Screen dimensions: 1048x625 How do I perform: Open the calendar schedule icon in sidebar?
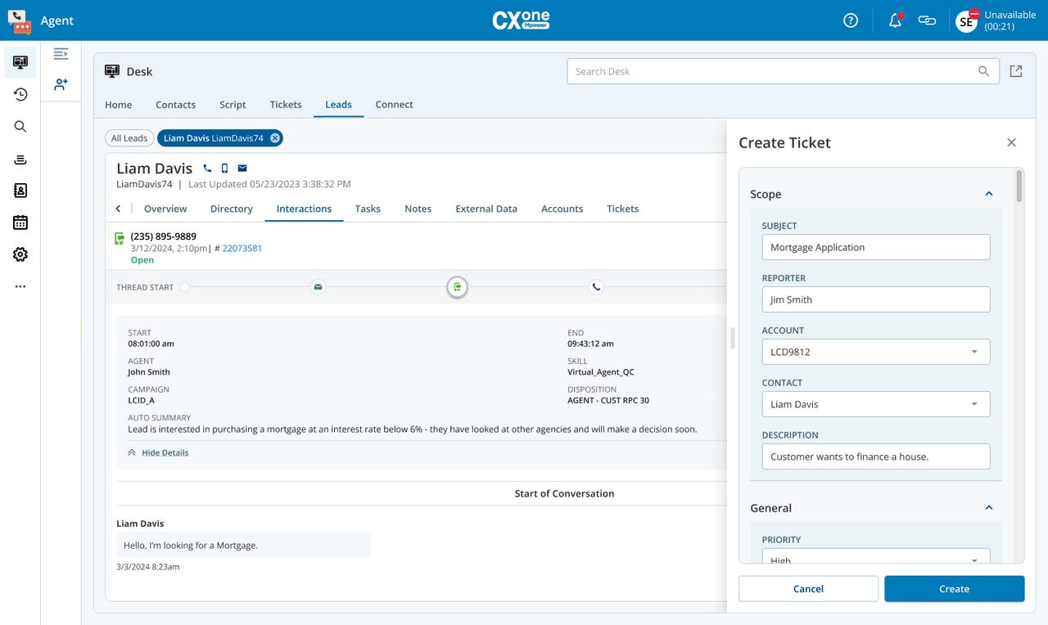coord(20,223)
